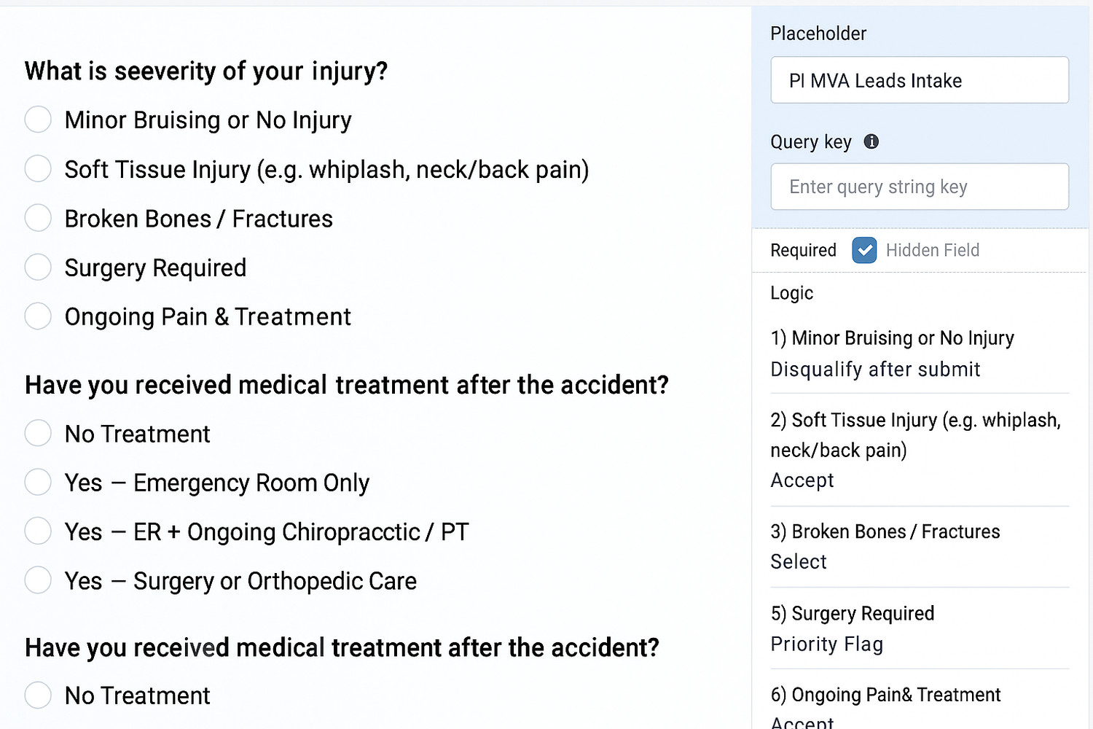Image resolution: width=1093 pixels, height=729 pixels.
Task: Select Minor Bruising or No Injury radio
Action: point(38,120)
